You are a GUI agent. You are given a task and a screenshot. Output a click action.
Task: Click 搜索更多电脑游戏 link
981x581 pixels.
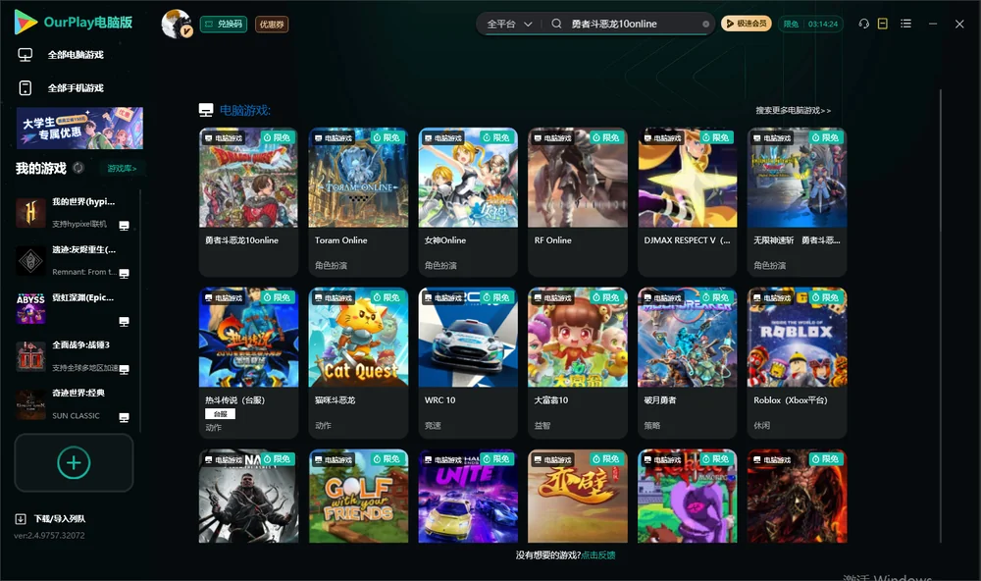pos(793,110)
